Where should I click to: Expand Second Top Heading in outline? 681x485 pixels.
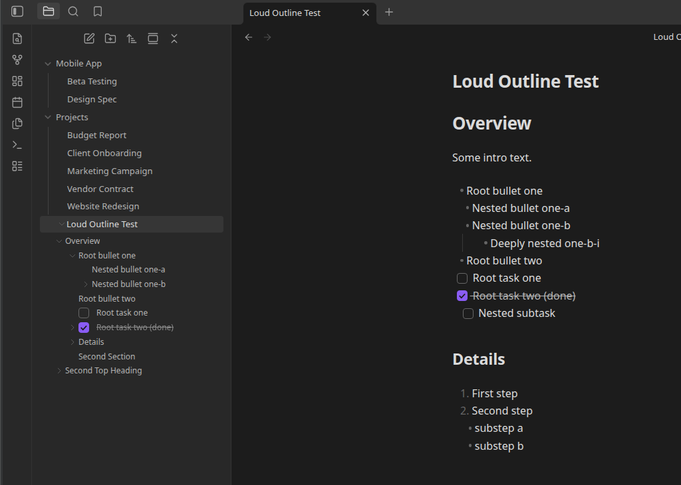pos(59,371)
